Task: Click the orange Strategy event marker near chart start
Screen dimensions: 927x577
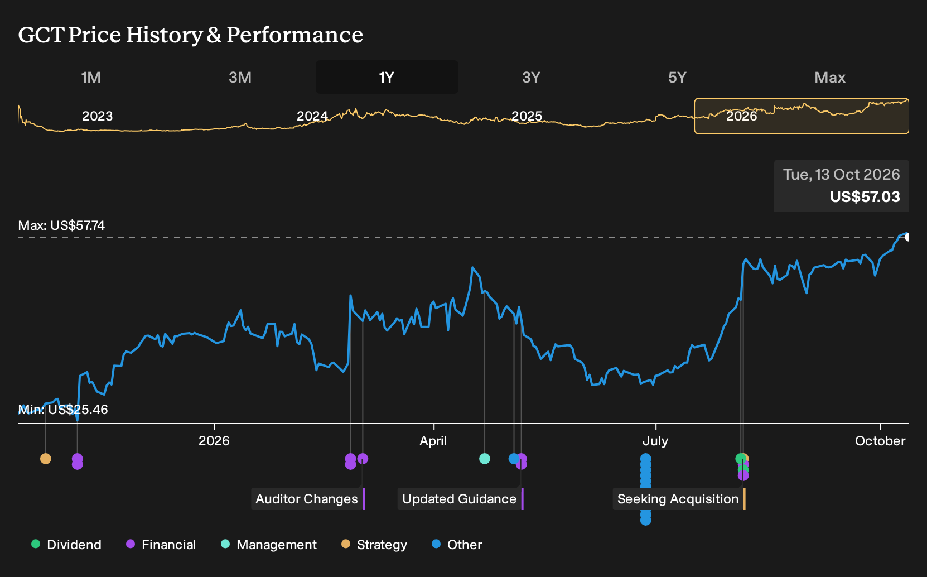Action: click(46, 459)
